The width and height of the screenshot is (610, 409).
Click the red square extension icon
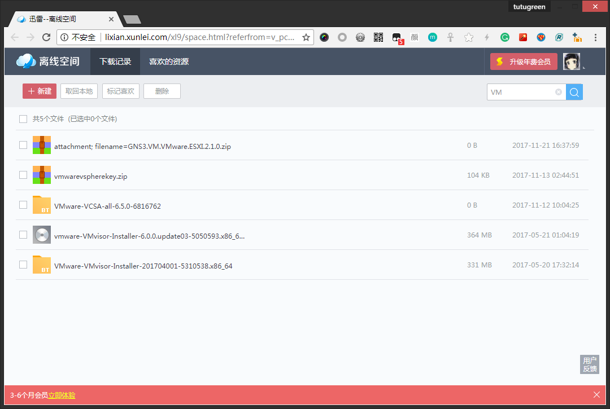(x=523, y=37)
